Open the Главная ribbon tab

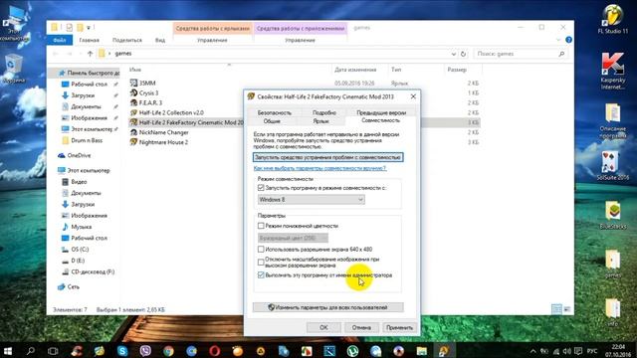coord(89,40)
